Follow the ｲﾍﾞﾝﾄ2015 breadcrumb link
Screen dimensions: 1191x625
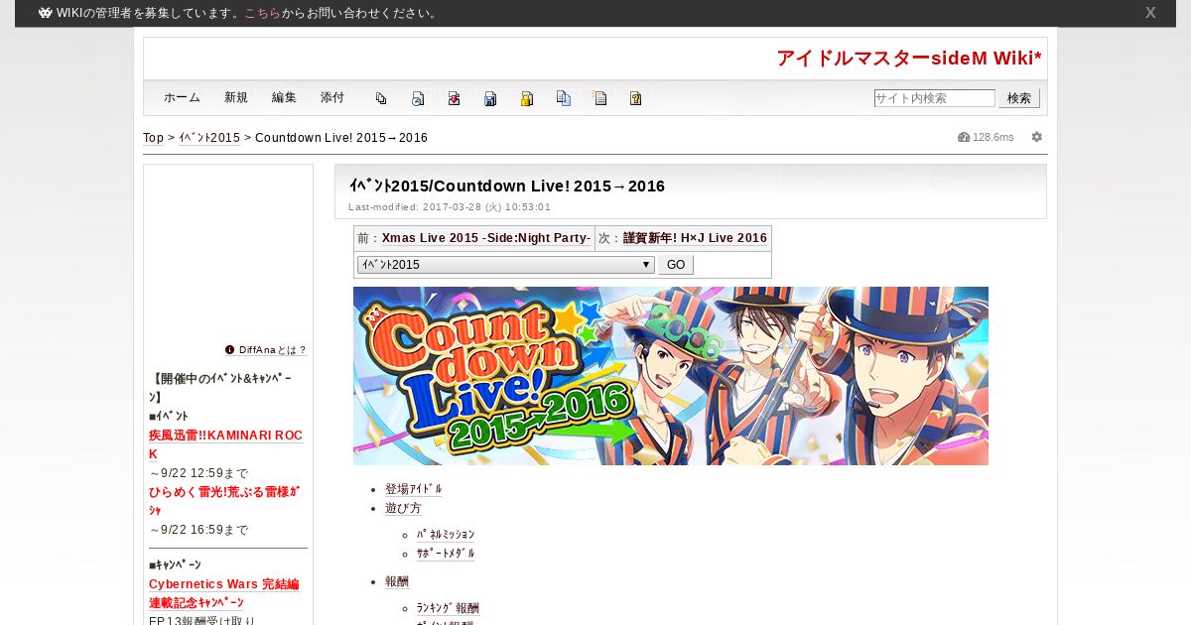[x=209, y=138]
